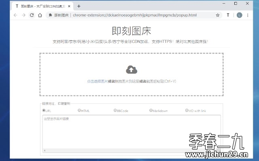Select the 即刻图床 browser tab

coord(42,6)
